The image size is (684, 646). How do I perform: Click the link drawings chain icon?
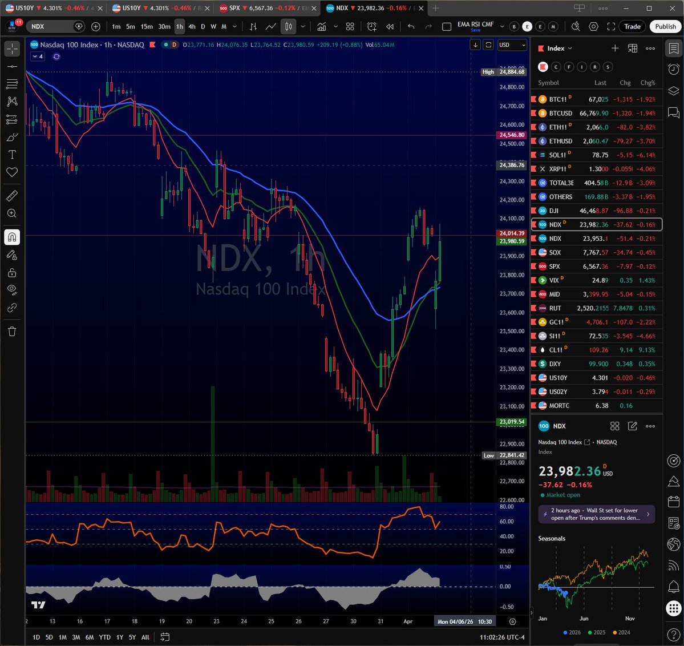tap(12, 308)
